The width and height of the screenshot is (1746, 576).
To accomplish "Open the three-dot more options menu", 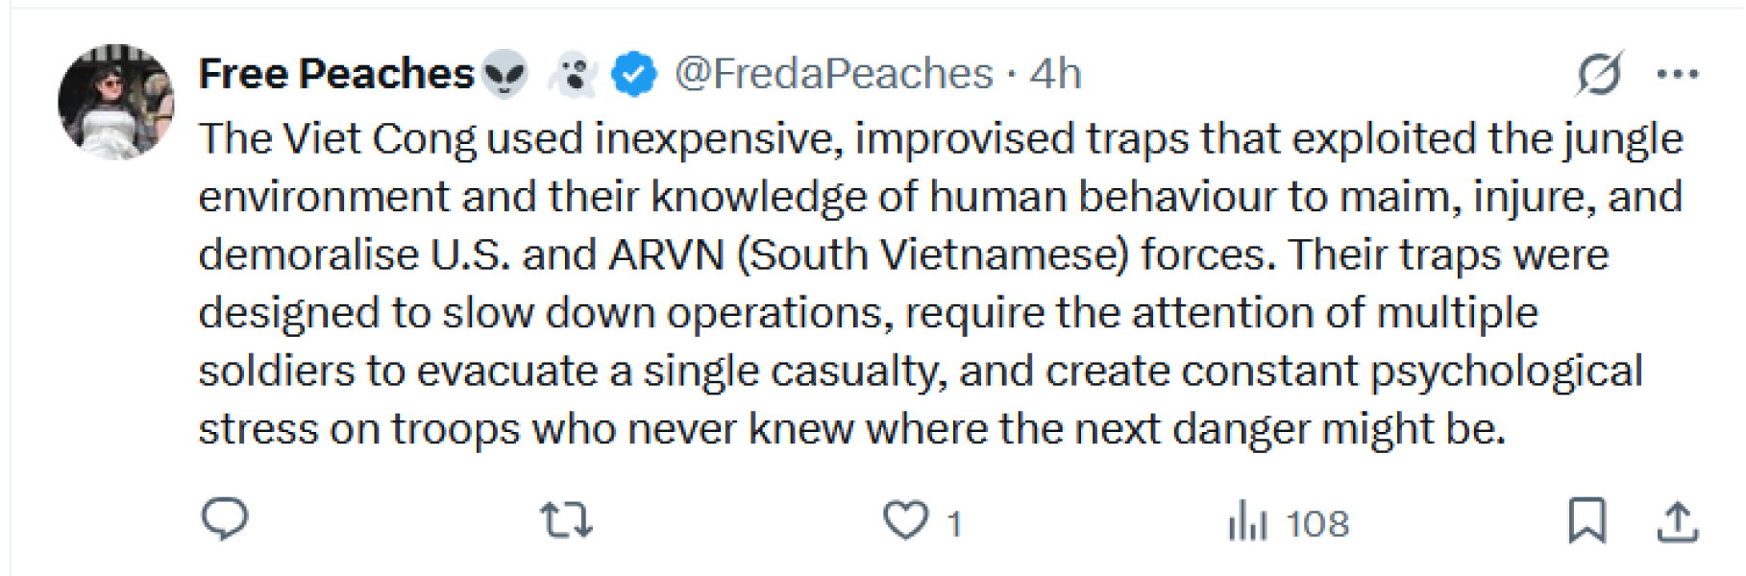I will point(1678,74).
